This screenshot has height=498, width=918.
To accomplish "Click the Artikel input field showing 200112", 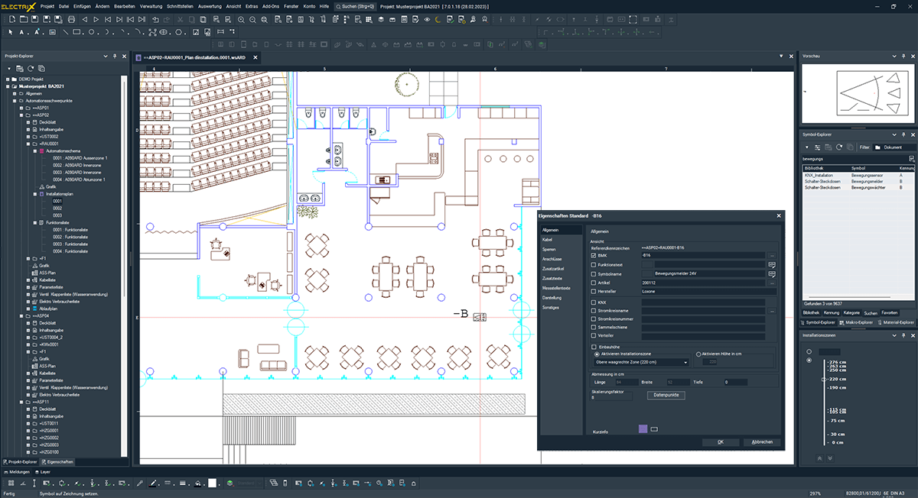I will [x=704, y=282].
